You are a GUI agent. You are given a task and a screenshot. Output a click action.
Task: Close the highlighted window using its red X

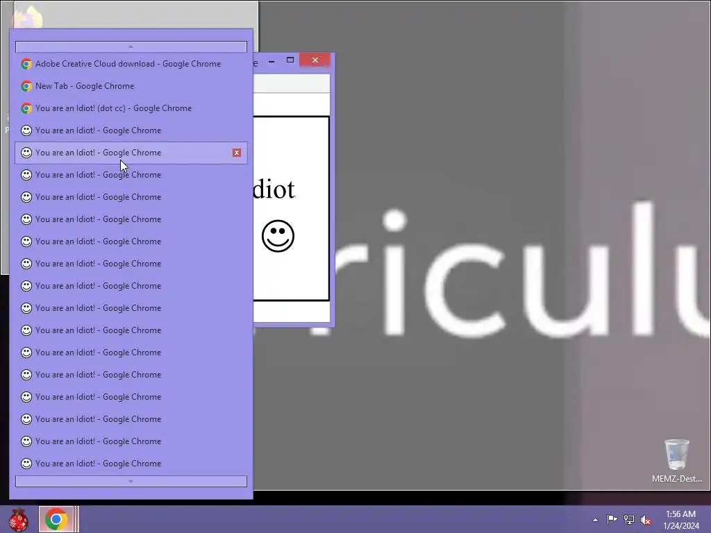(237, 153)
